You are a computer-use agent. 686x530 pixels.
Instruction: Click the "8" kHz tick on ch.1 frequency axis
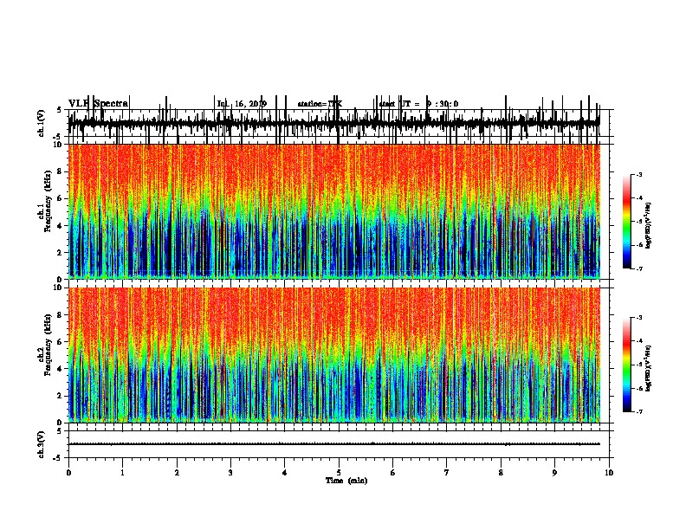pos(61,171)
